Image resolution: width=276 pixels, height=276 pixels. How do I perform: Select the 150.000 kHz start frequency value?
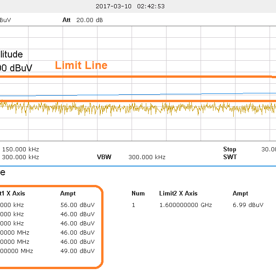click(x=21, y=149)
